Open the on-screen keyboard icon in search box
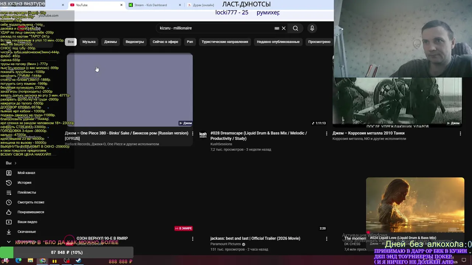 (x=277, y=28)
